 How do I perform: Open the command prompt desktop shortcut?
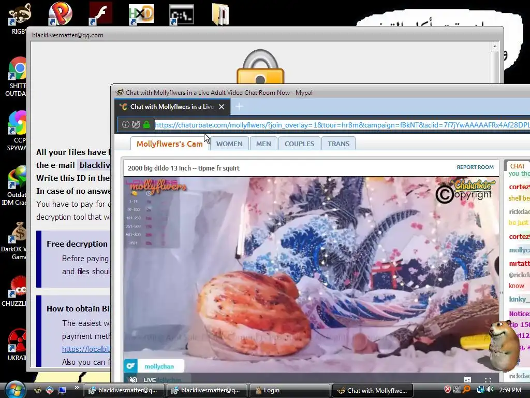182,15
